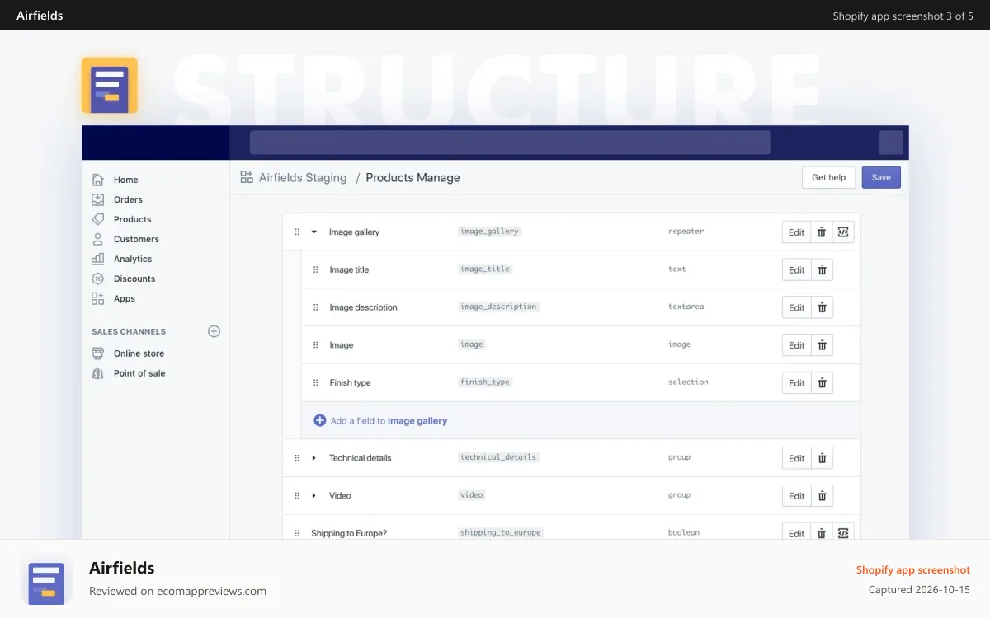Screen dimensions: 990x618
Task: Click the Home house icon in sidebar
Action: (97, 180)
